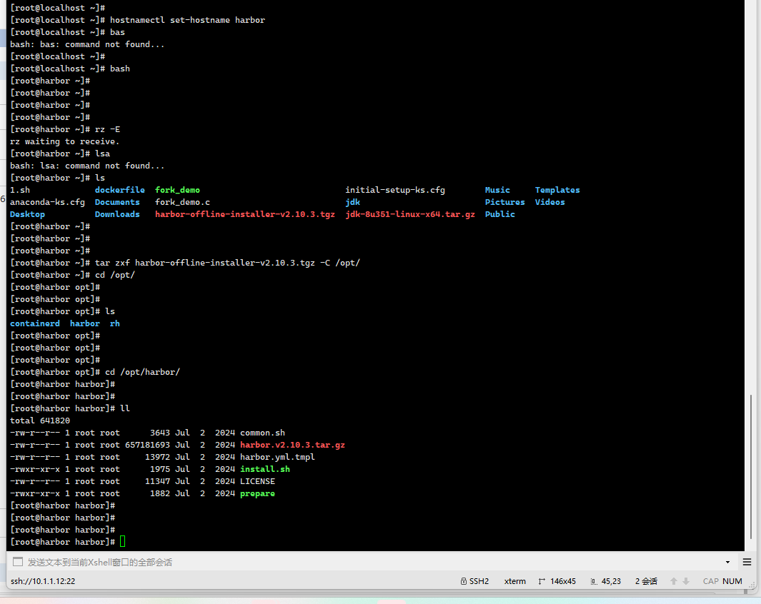Click the rh directory in /opt listing
Image resolution: width=761 pixels, height=604 pixels.
[x=114, y=323]
